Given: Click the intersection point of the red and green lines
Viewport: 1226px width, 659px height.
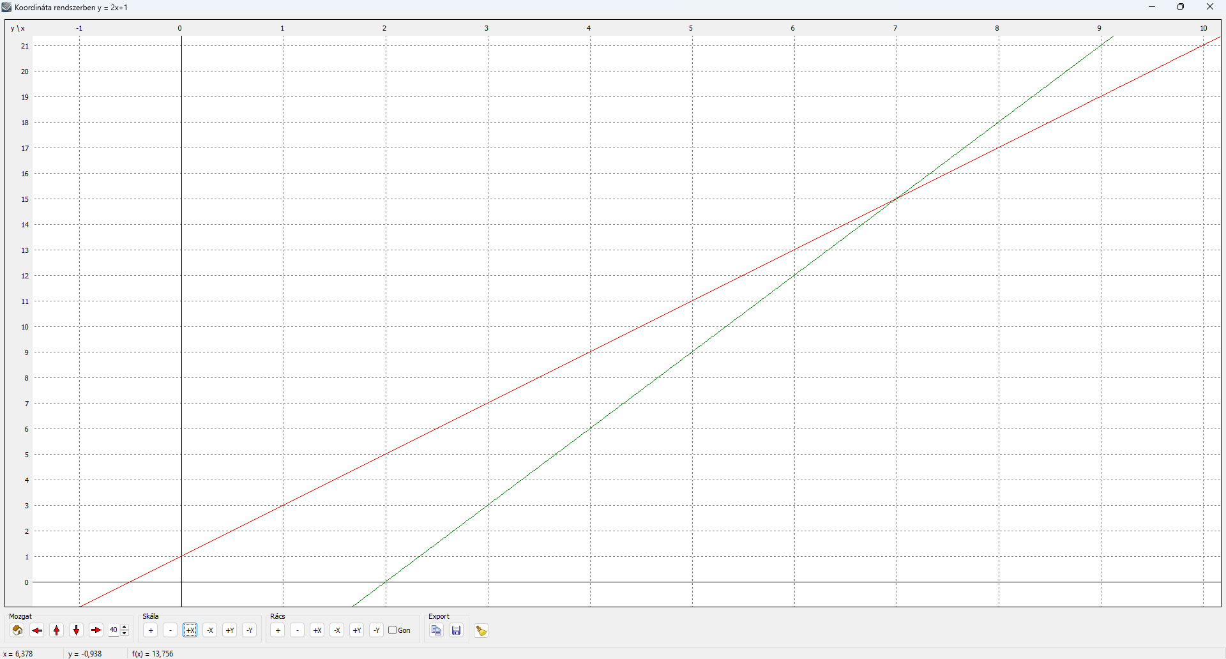Looking at the screenshot, I should (x=897, y=199).
